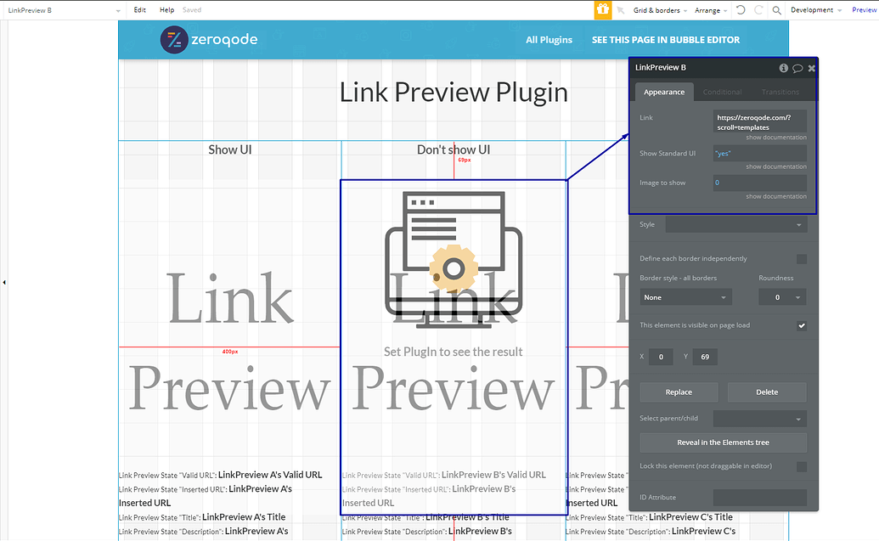Open the Help menu
The image size is (879, 541).
[166, 10]
